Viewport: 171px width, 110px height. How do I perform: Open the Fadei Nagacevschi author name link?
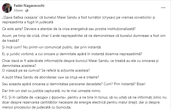point(26,5)
